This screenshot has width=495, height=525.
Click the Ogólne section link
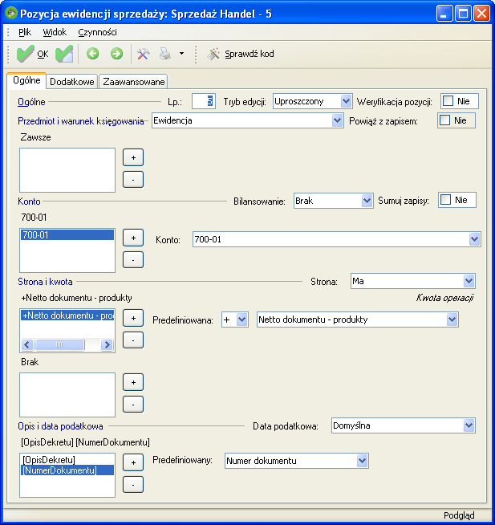[31, 102]
